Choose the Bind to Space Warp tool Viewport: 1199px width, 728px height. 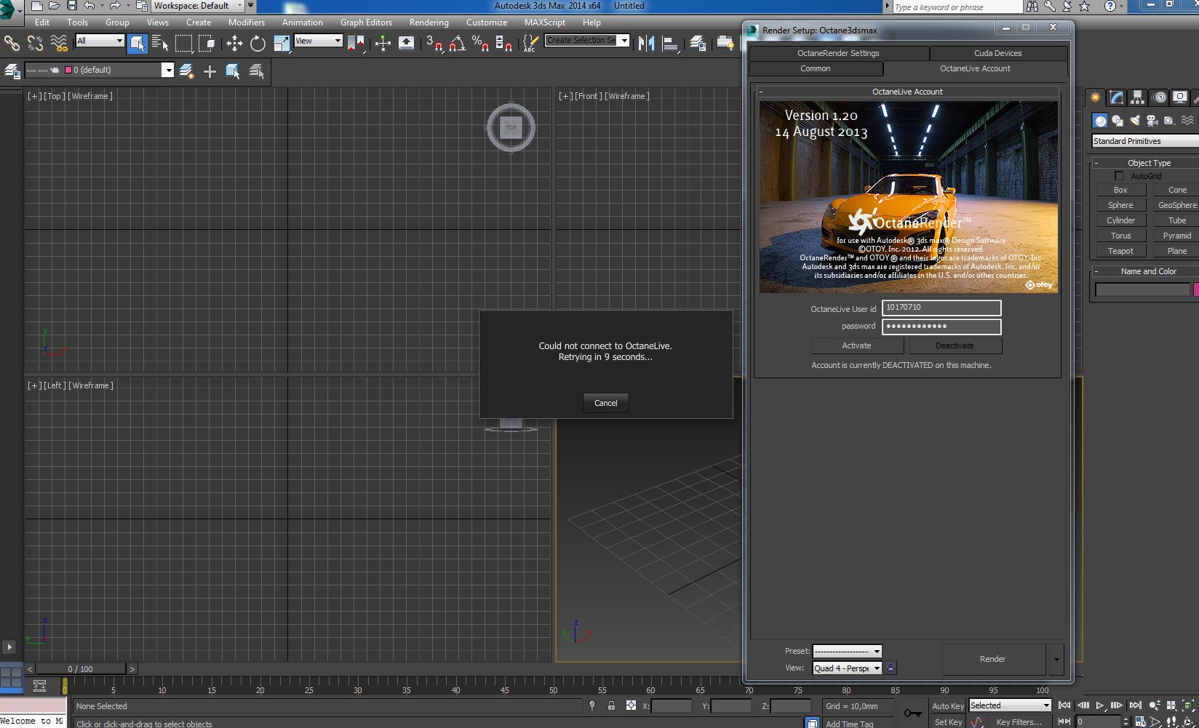click(59, 44)
